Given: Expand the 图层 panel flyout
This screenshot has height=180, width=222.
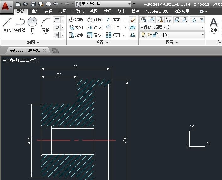Looking at the screenshot, I should coord(172,42).
